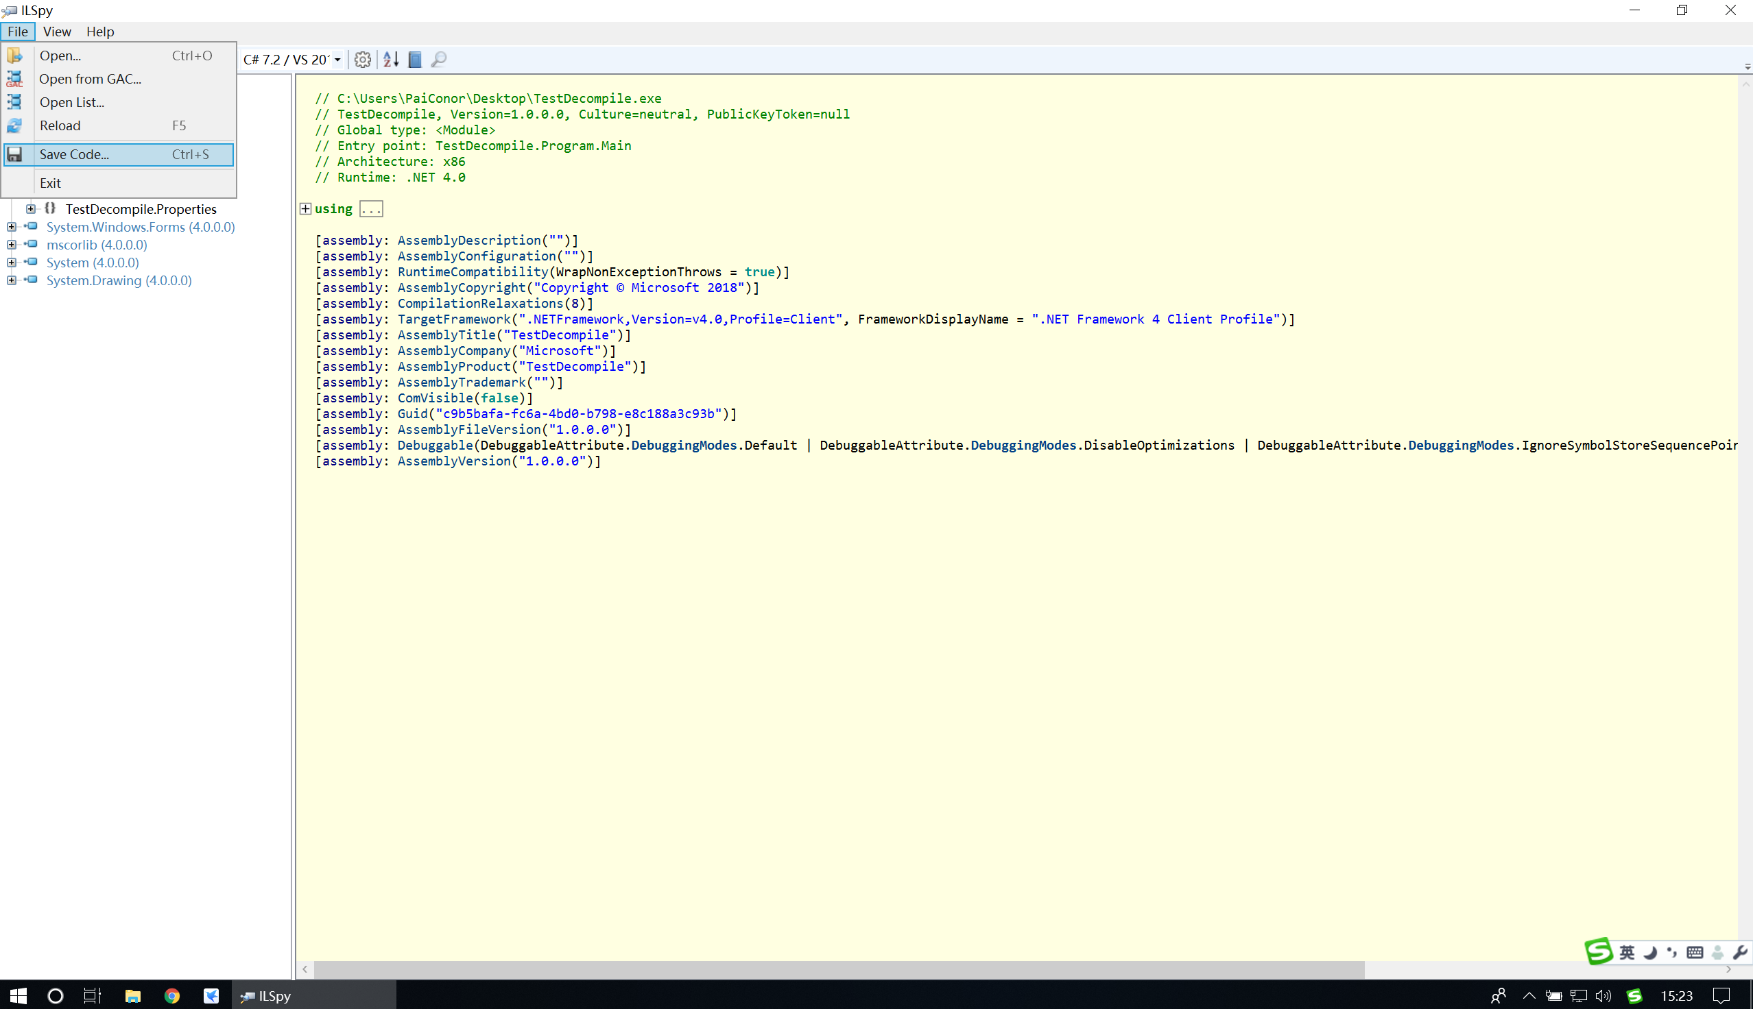Screen dimensions: 1753x1009
Task: Open People icon in system tray
Action: 1498,996
